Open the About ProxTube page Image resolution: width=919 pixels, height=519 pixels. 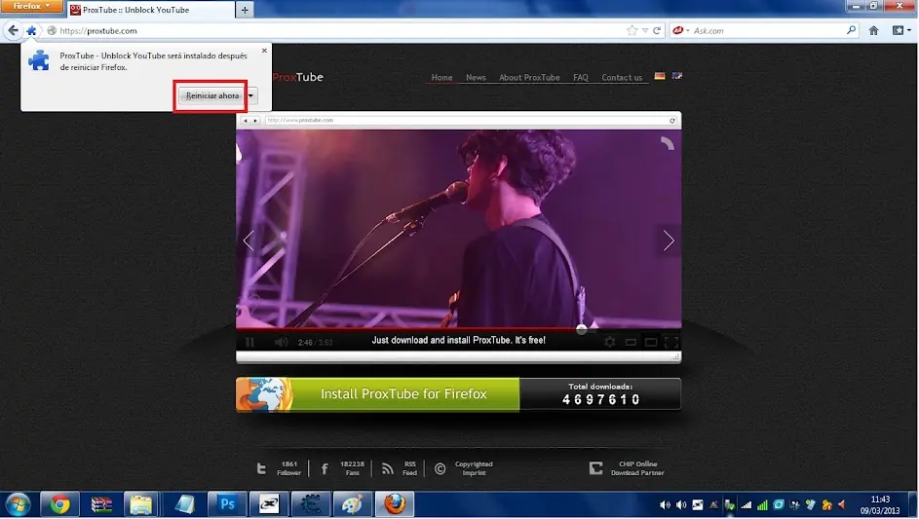(529, 77)
